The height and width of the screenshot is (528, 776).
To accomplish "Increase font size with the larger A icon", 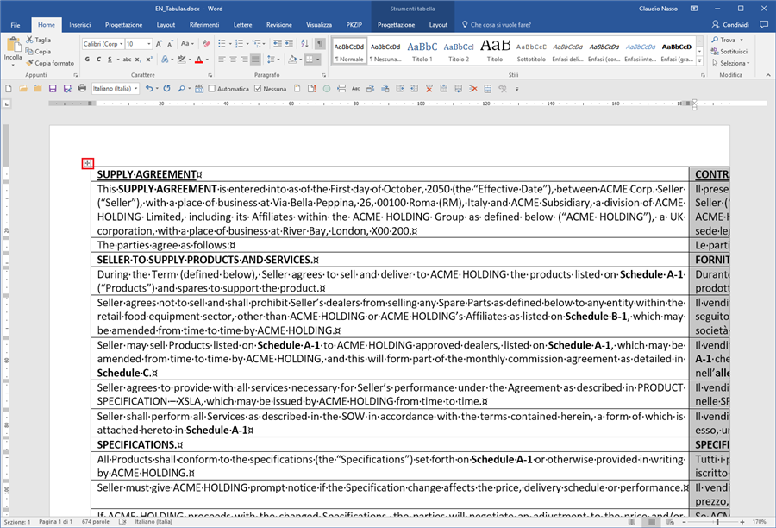I will pyautogui.click(x=159, y=44).
